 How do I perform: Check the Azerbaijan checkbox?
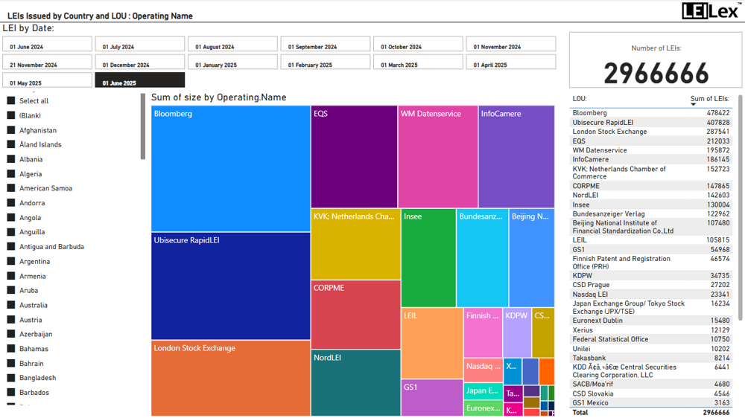pos(11,333)
